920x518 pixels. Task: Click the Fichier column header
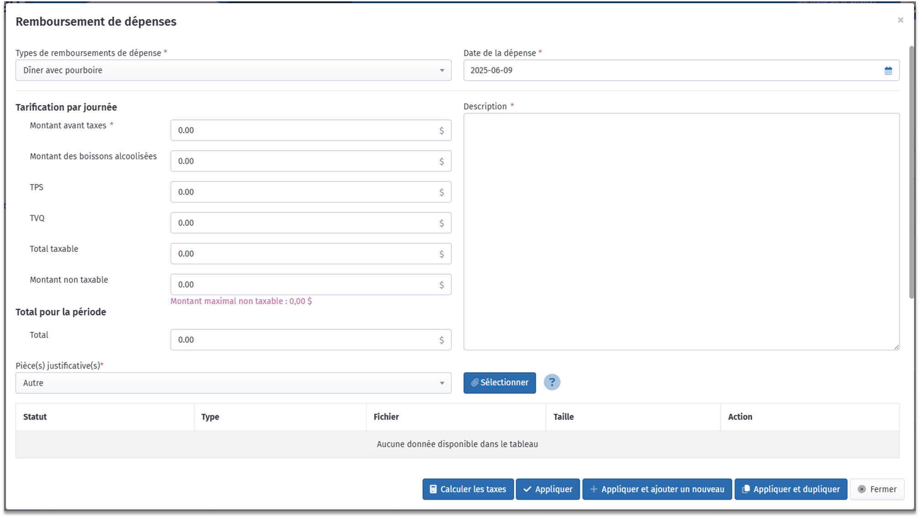[x=386, y=416]
